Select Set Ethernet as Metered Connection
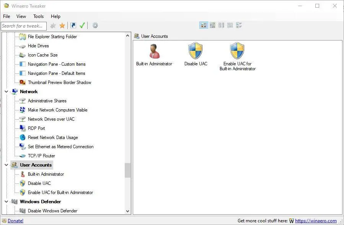 [x=60, y=147]
